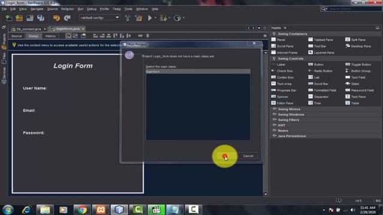Open the Refactor menu
The image size is (383, 215).
point(68,9)
